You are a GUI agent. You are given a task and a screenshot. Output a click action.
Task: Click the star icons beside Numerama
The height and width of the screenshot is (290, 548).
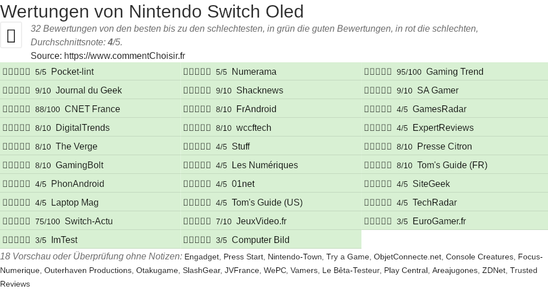(197, 72)
